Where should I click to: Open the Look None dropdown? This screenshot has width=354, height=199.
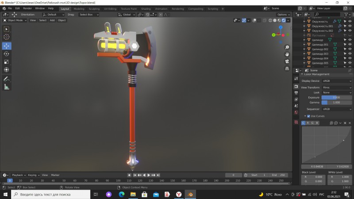tap(337, 92)
